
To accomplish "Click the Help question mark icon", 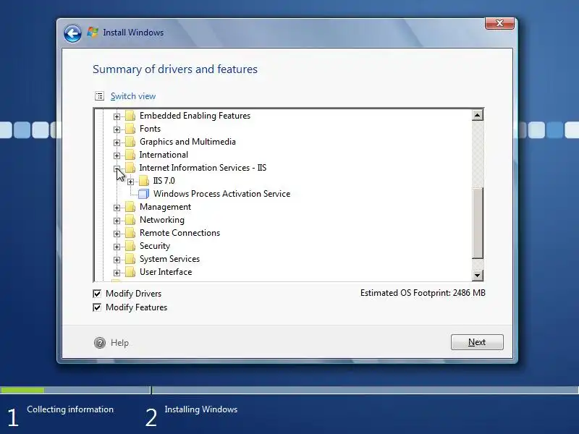I will tap(100, 343).
